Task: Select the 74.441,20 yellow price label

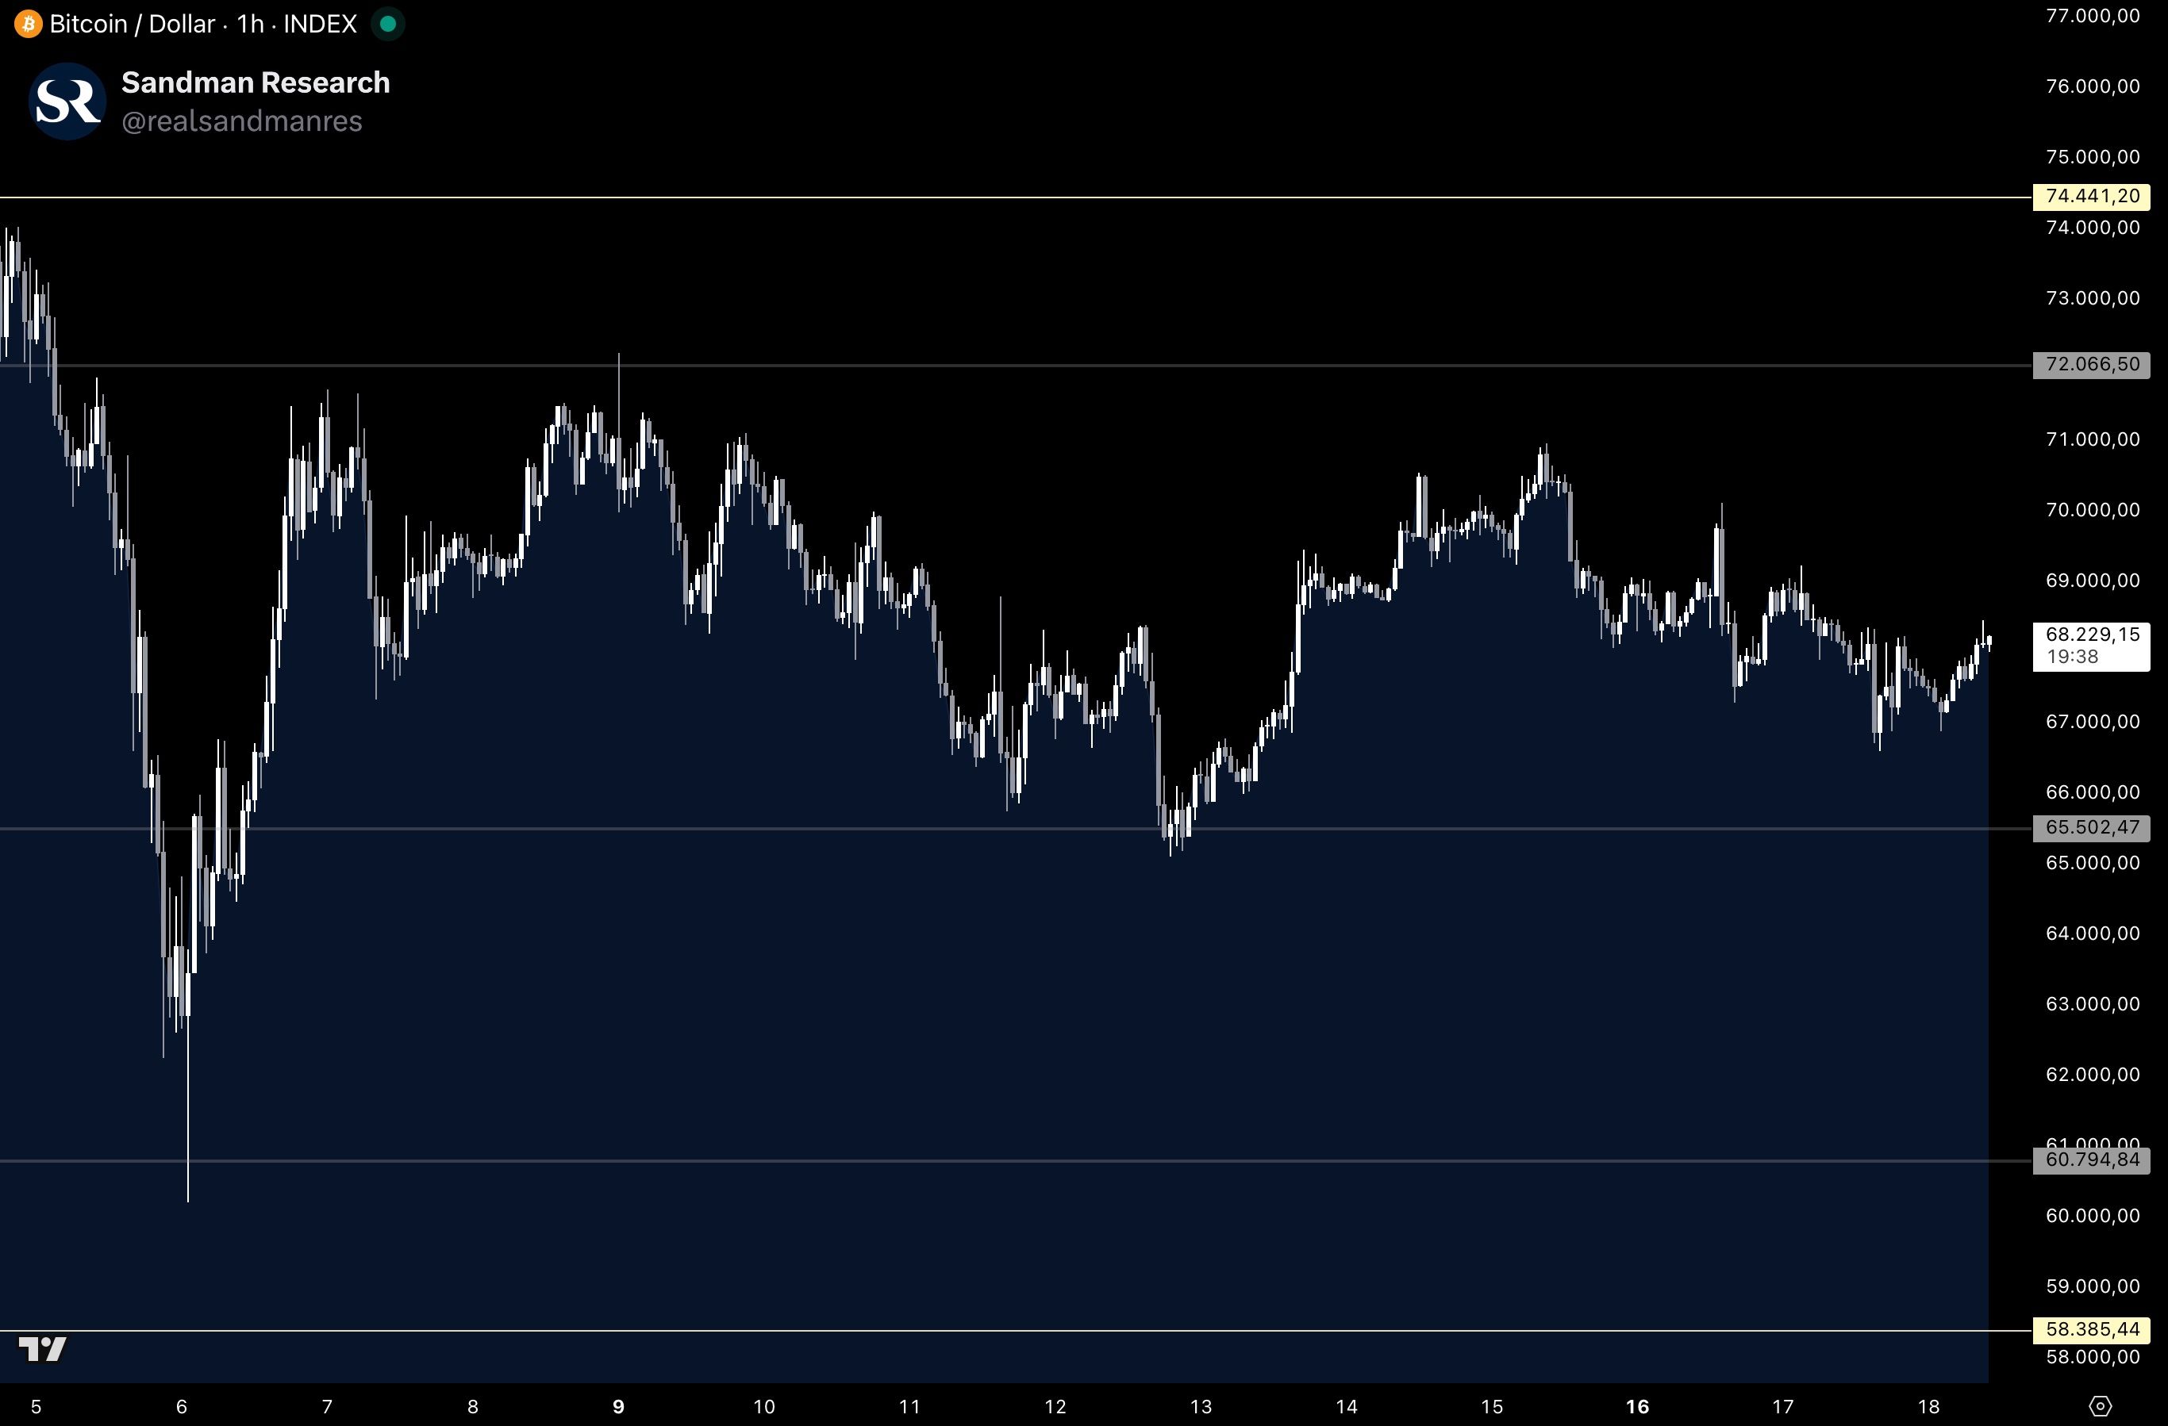Action: click(x=2092, y=197)
